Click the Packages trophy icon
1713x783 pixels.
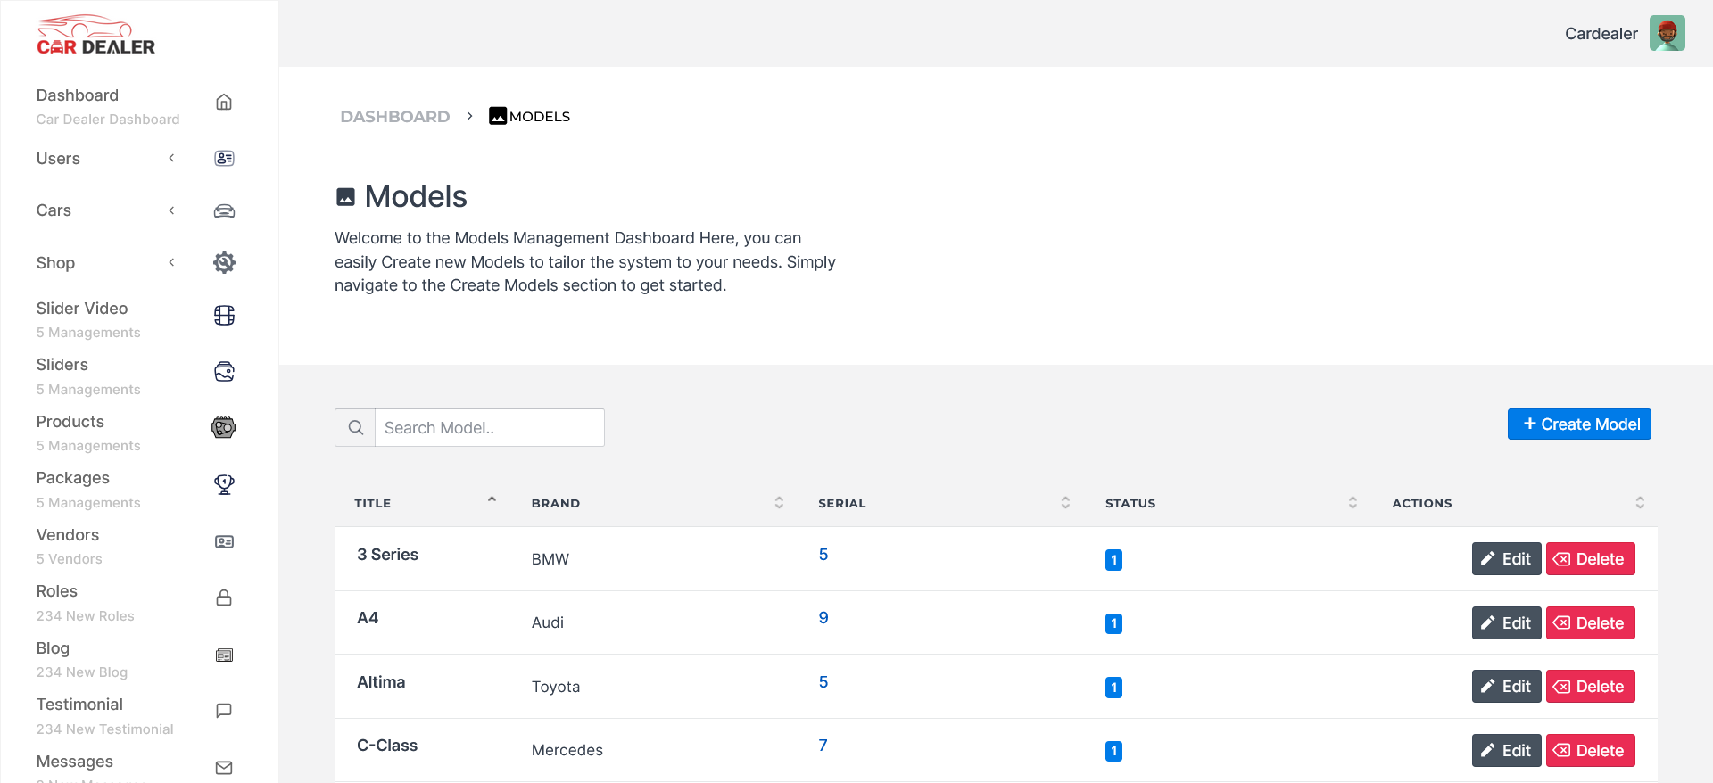tap(224, 484)
